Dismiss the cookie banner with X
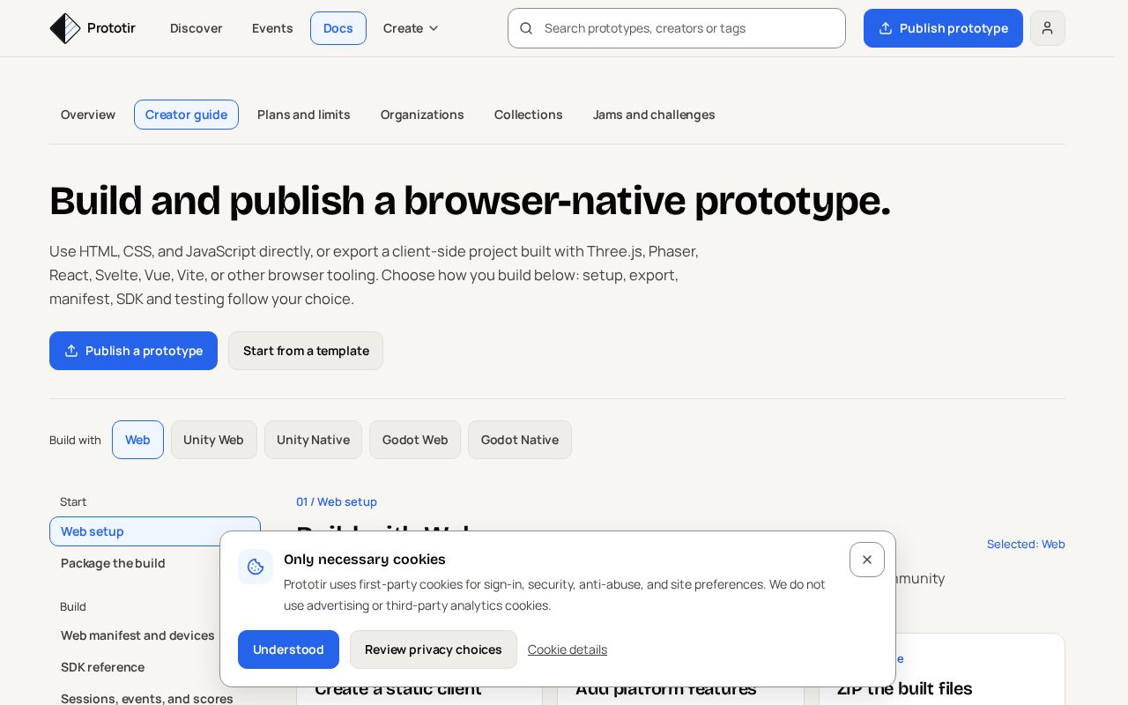The width and height of the screenshot is (1128, 705). click(867, 560)
